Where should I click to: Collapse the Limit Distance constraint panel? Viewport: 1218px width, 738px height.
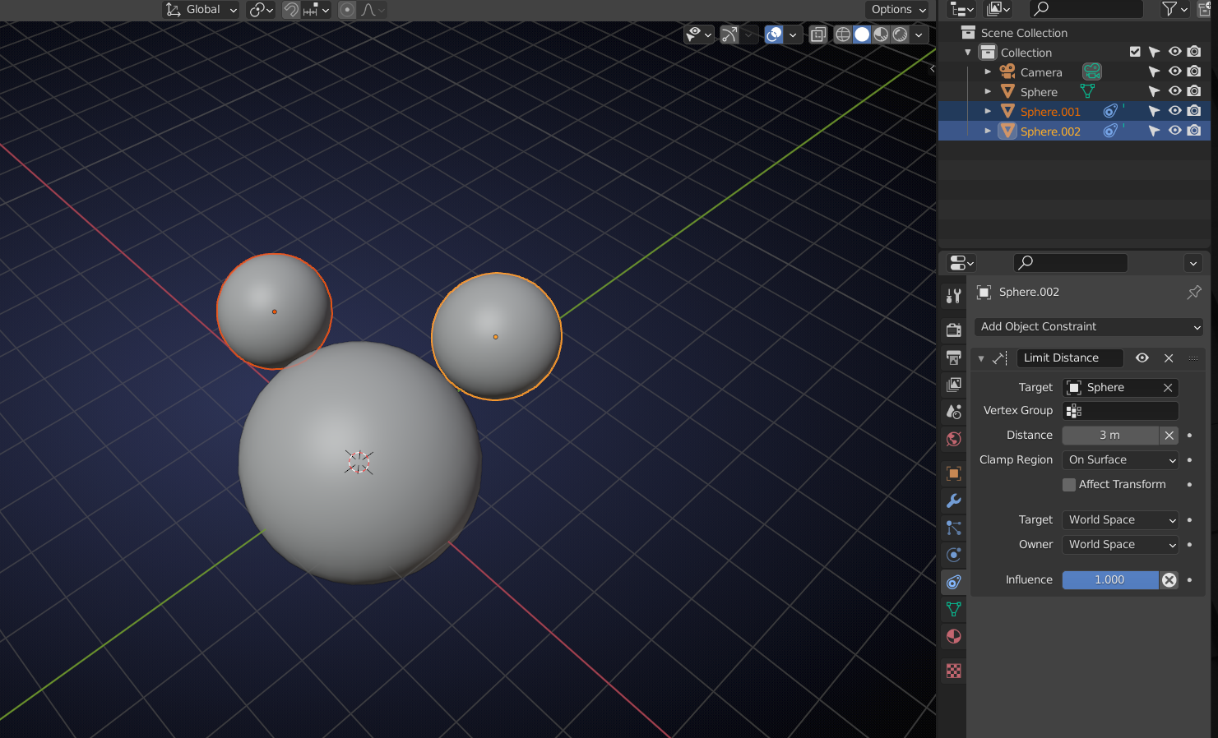[x=981, y=358]
